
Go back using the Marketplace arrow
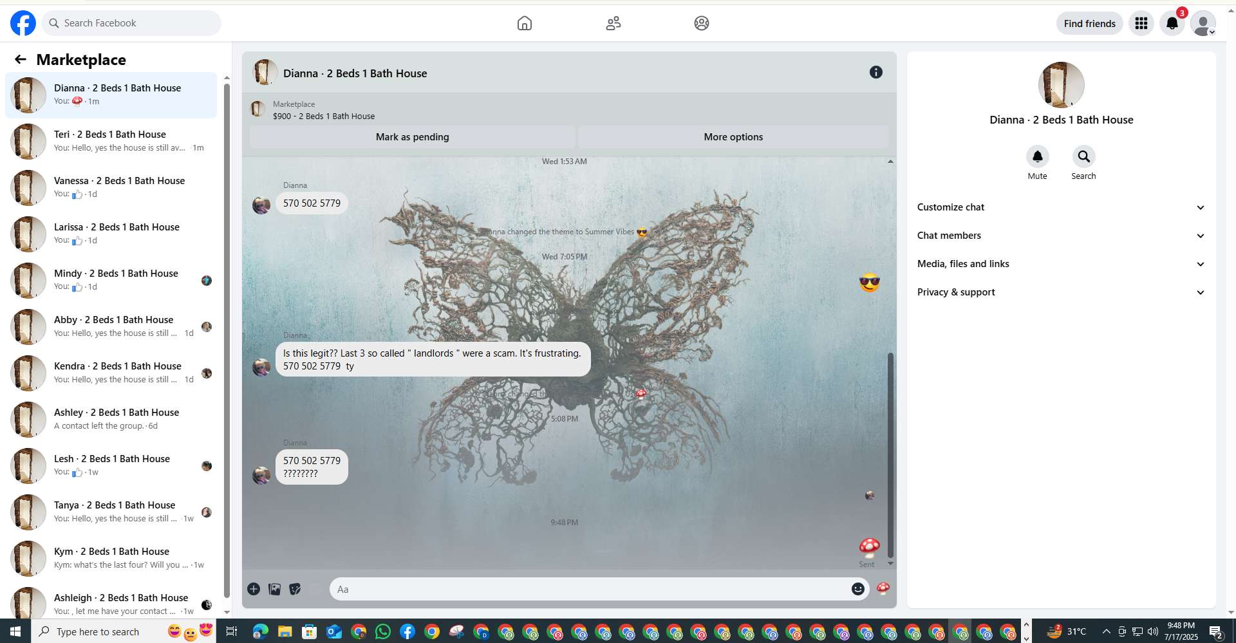point(21,59)
